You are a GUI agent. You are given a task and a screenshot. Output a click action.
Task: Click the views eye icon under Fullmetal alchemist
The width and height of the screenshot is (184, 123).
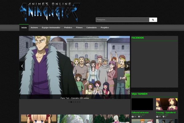(x=133, y=117)
